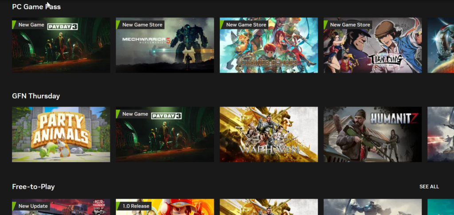Click the Free-to-Play section heading
Viewport: 454px width, 215px height.
(33, 187)
